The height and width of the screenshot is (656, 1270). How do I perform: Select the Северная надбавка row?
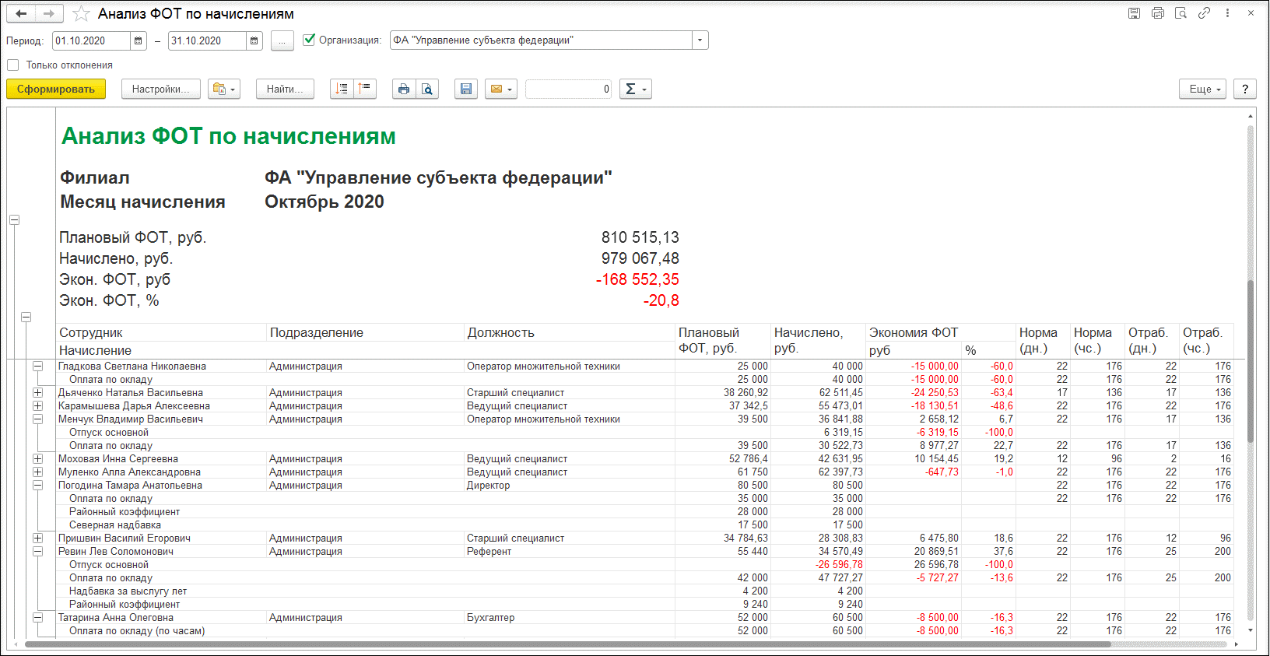[x=115, y=524]
